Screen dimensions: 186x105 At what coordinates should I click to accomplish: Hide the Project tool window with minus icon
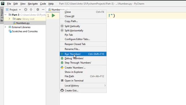pyautogui.click(x=43, y=10)
